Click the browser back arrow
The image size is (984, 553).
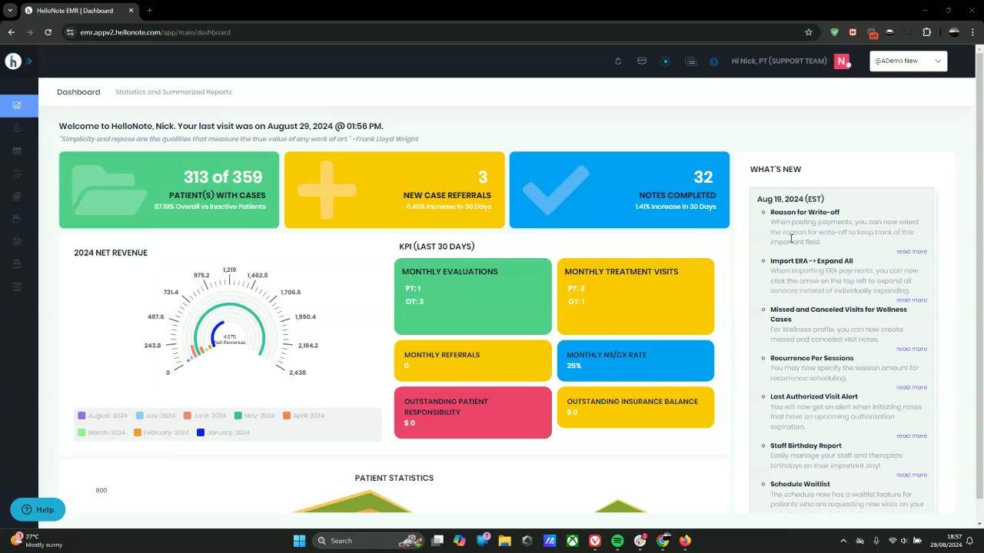[x=11, y=32]
